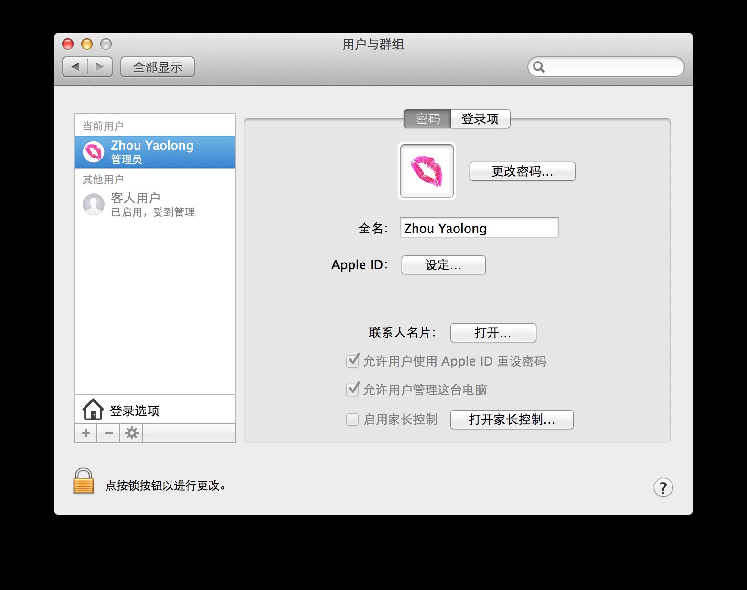747x590 pixels.
Task: Toggle allow user to administer computer checkbox
Action: (x=352, y=390)
